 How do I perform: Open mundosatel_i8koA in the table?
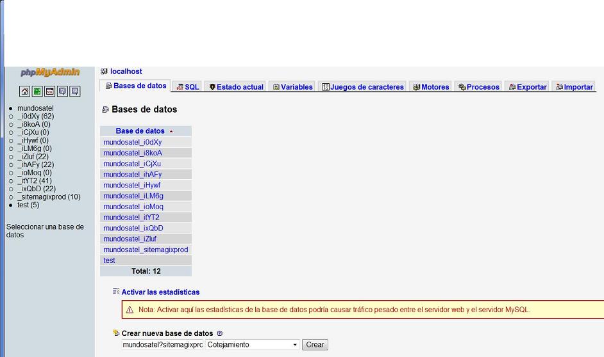click(133, 153)
